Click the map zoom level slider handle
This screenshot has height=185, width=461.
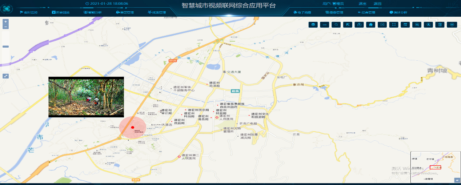pyautogui.click(x=5, y=47)
